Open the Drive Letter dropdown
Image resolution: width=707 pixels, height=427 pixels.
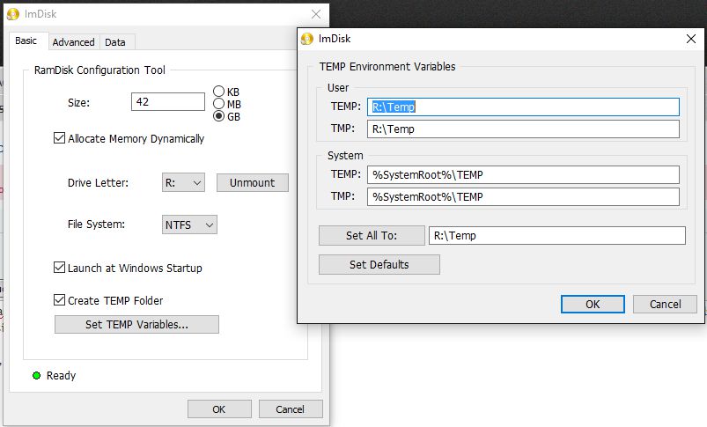[x=183, y=182]
